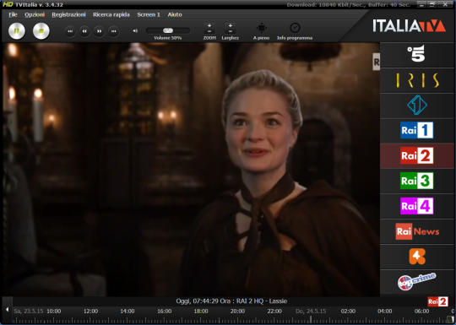
Task: Click the rewind double-arrow icon
Action: tap(84, 31)
